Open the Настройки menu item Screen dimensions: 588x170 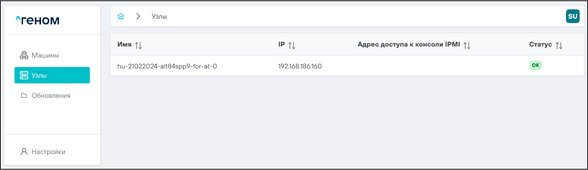tap(48, 152)
